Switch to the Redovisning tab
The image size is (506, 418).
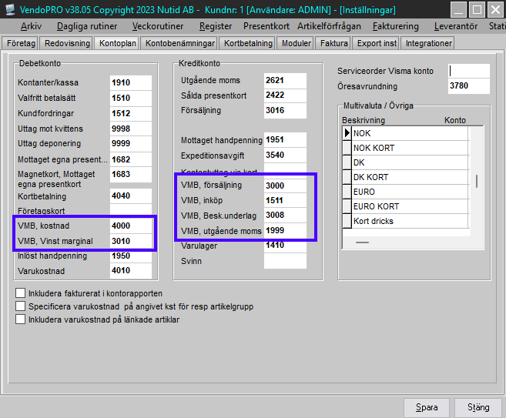pos(67,43)
